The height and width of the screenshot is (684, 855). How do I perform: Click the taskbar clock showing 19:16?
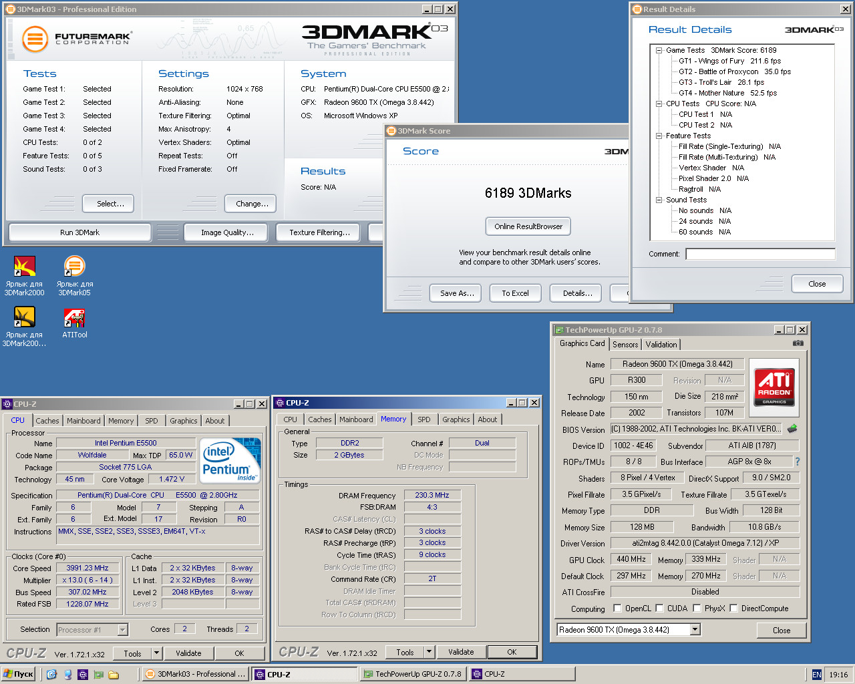(x=838, y=675)
